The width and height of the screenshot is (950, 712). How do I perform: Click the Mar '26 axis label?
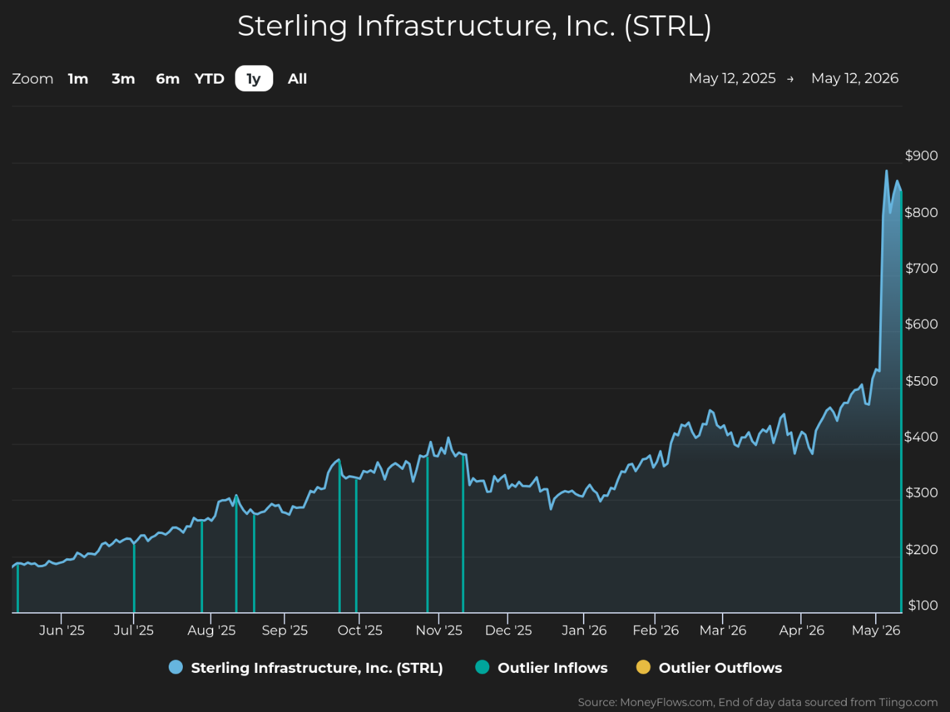tap(723, 630)
